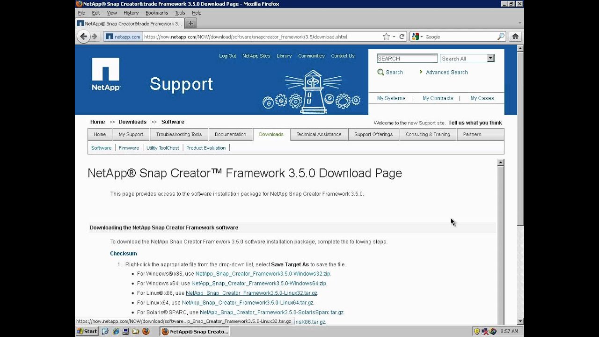The image size is (599, 337).
Task: Click the Linux64.tar.gz download link
Action: tap(248, 303)
